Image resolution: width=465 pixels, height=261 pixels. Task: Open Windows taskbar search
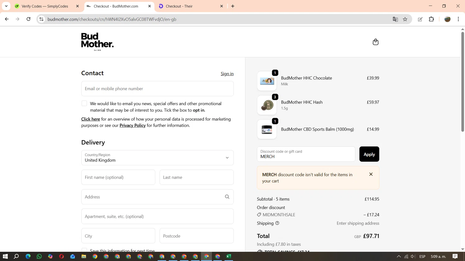click(x=16, y=256)
